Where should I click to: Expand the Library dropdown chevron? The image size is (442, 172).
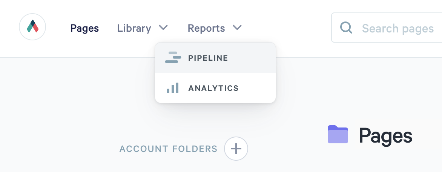163,28
